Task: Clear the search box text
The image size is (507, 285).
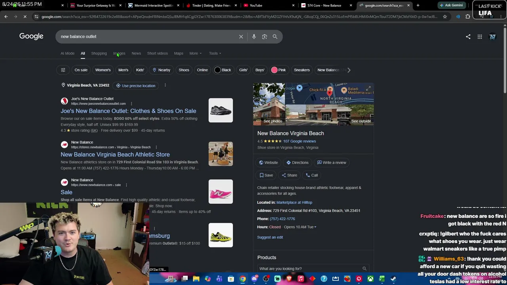Action: [x=241, y=36]
